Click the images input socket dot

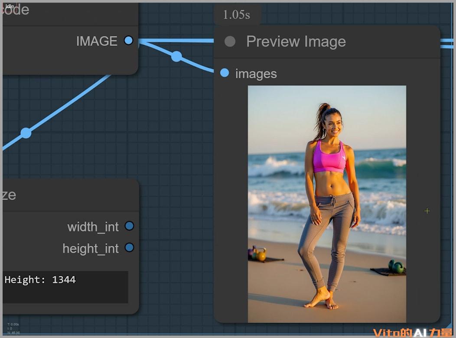pyautogui.click(x=225, y=73)
